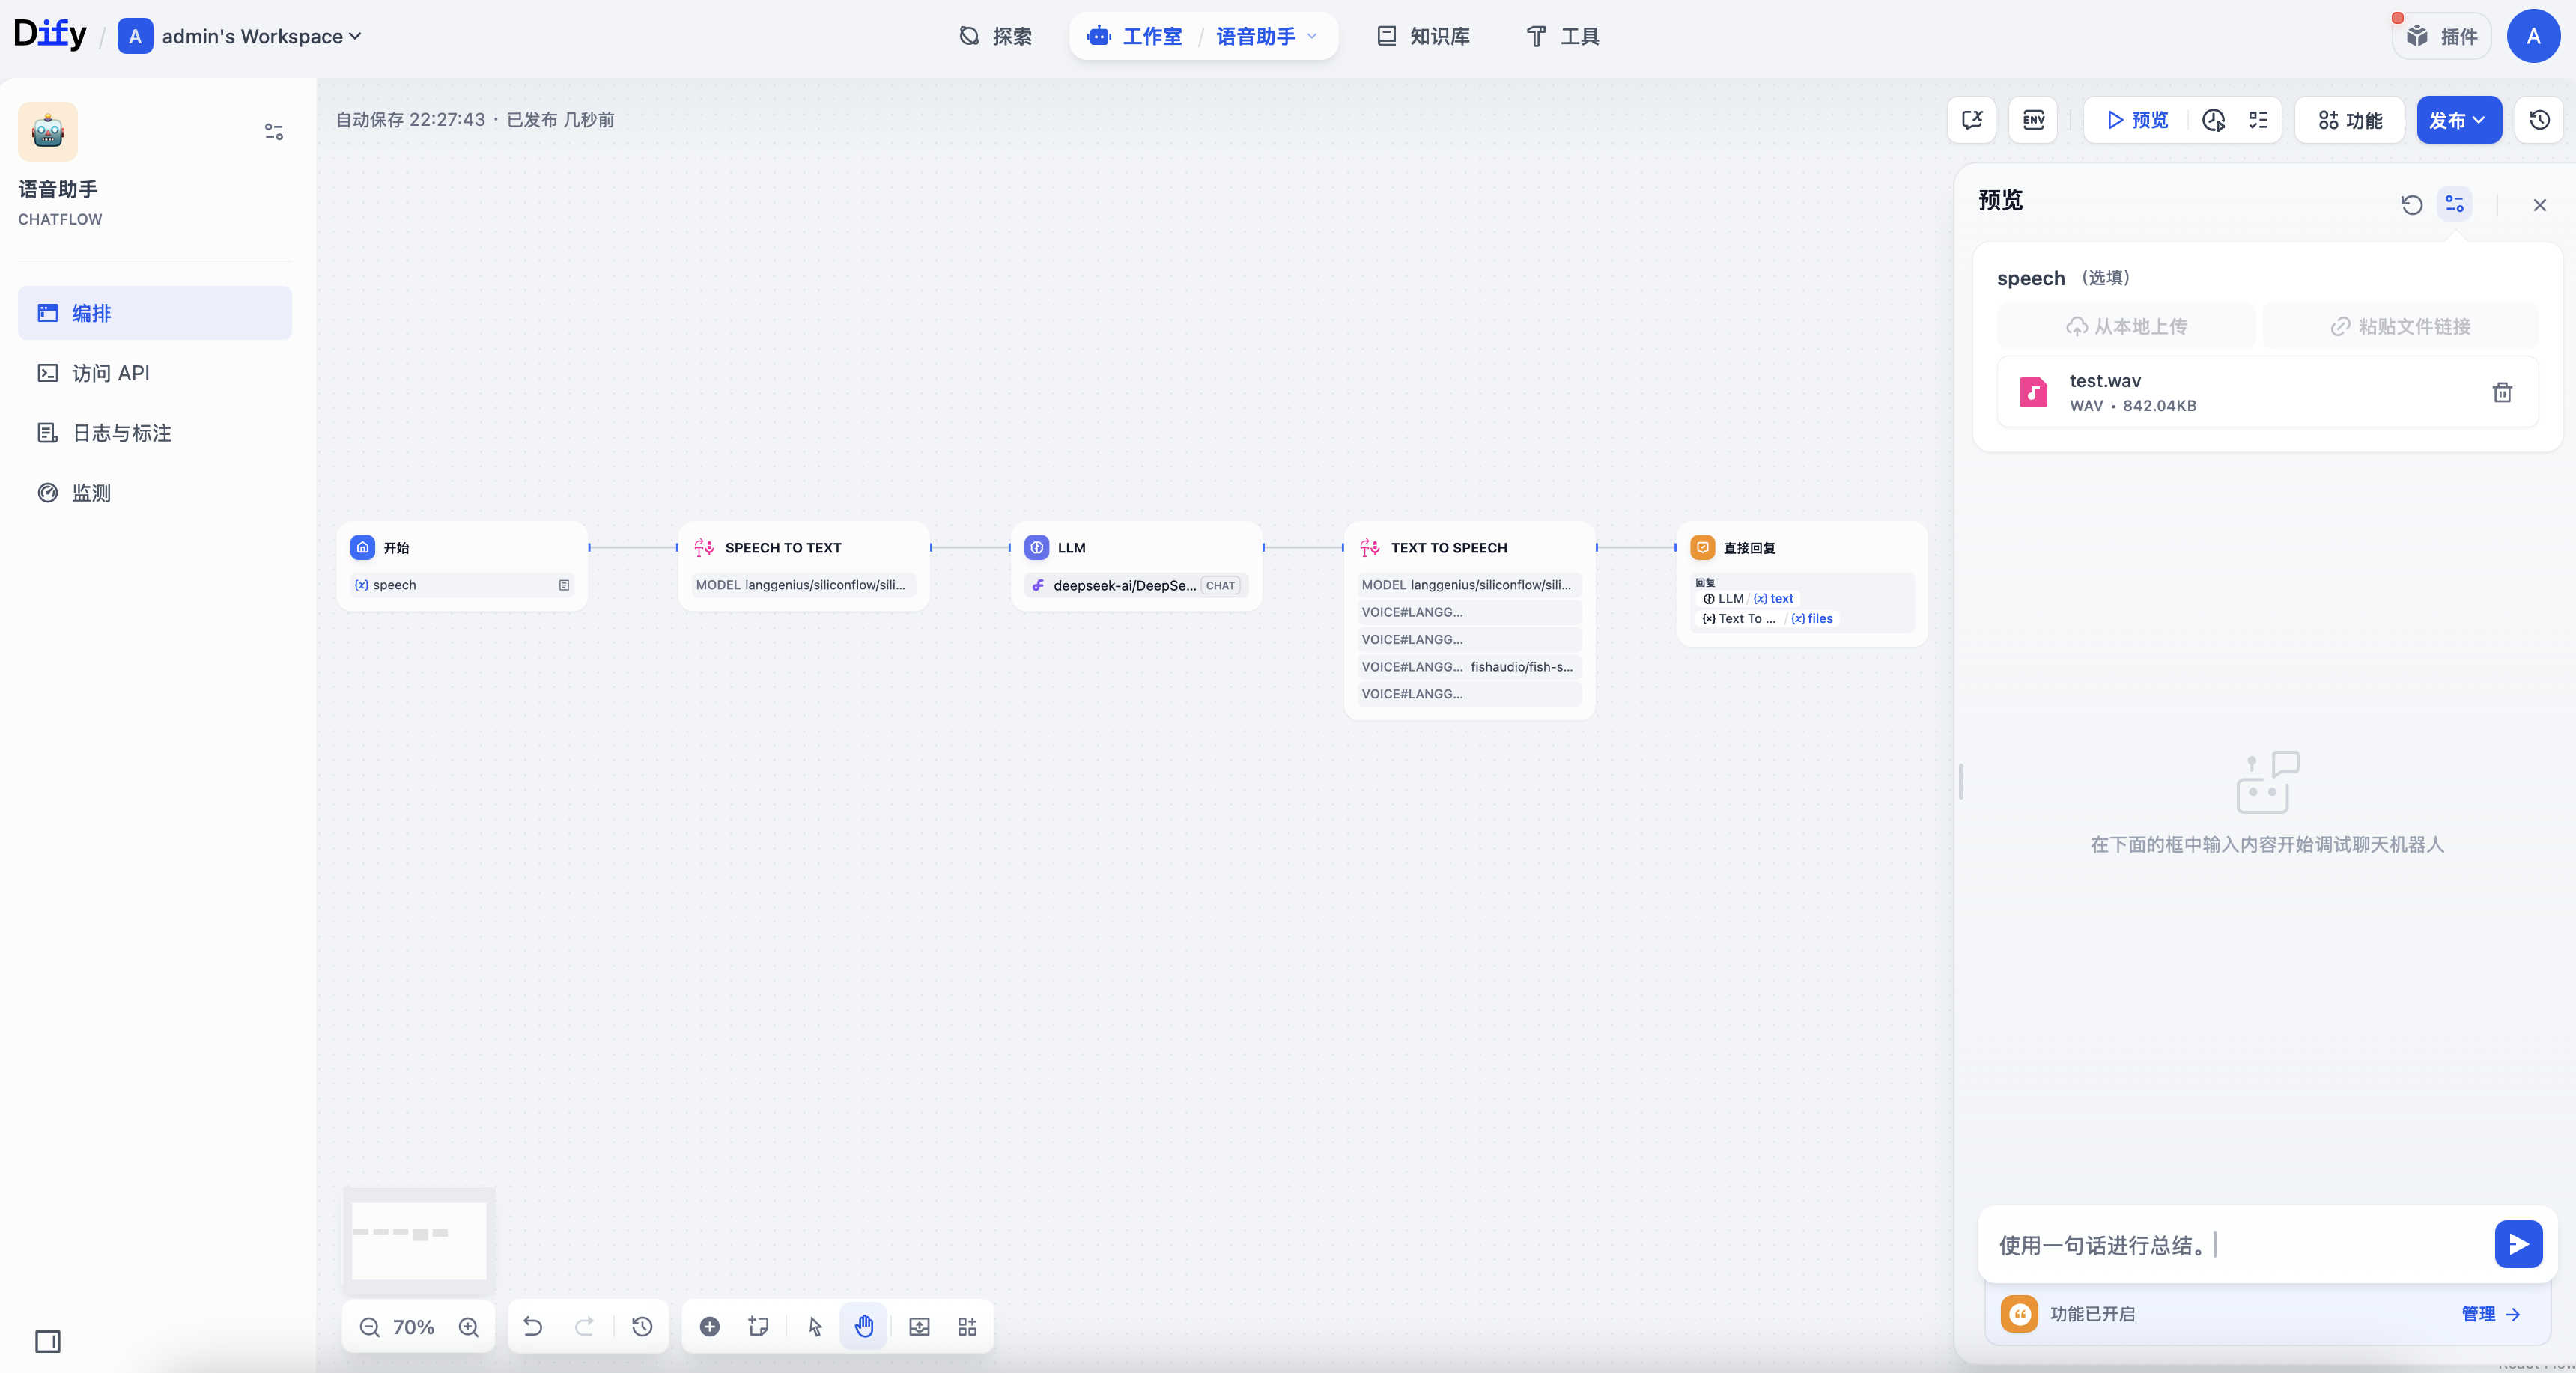Click the zoom out magnifier icon
2576x1373 pixels.
(369, 1326)
